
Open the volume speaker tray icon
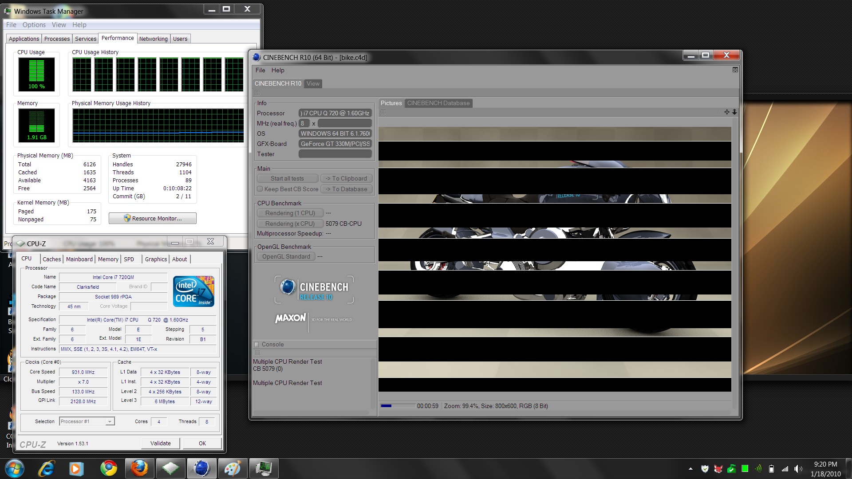tap(798, 469)
